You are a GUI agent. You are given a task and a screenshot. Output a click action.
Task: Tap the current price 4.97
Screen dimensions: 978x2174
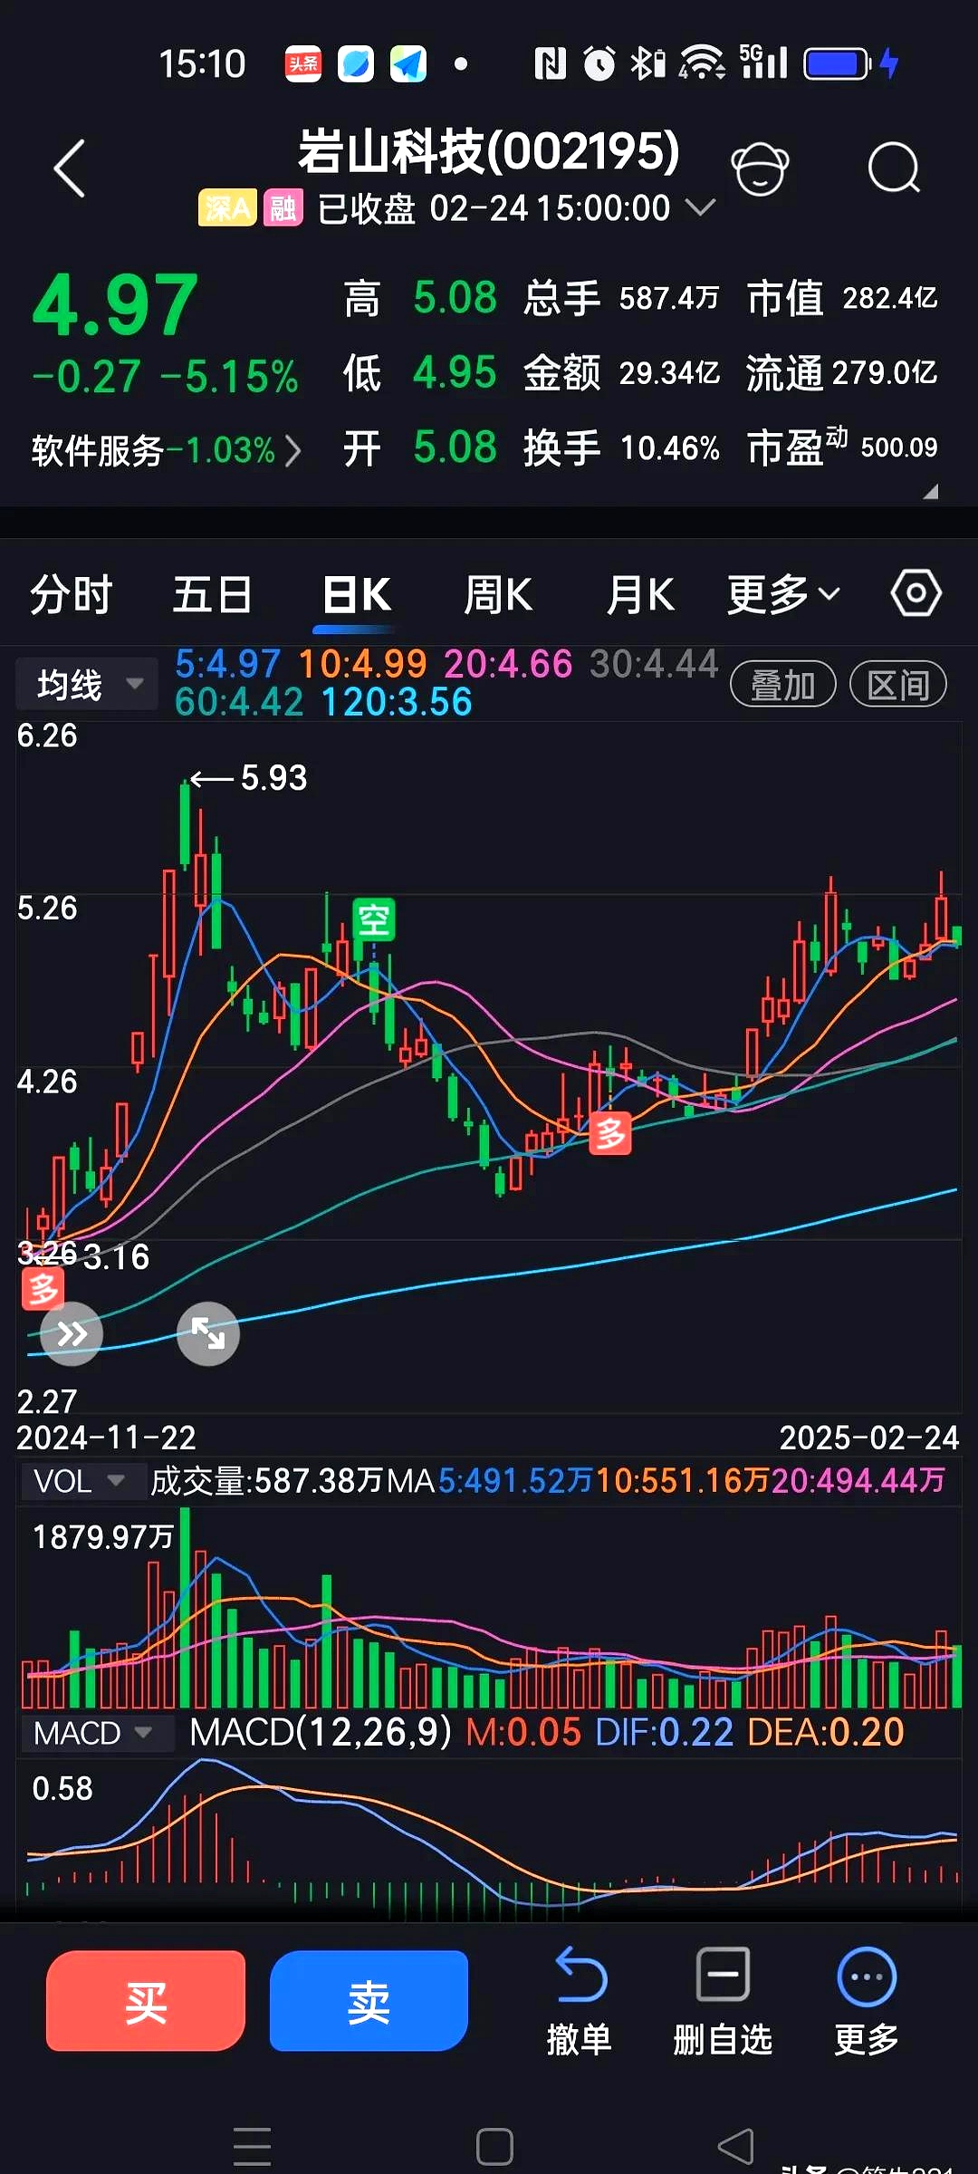pos(116,305)
